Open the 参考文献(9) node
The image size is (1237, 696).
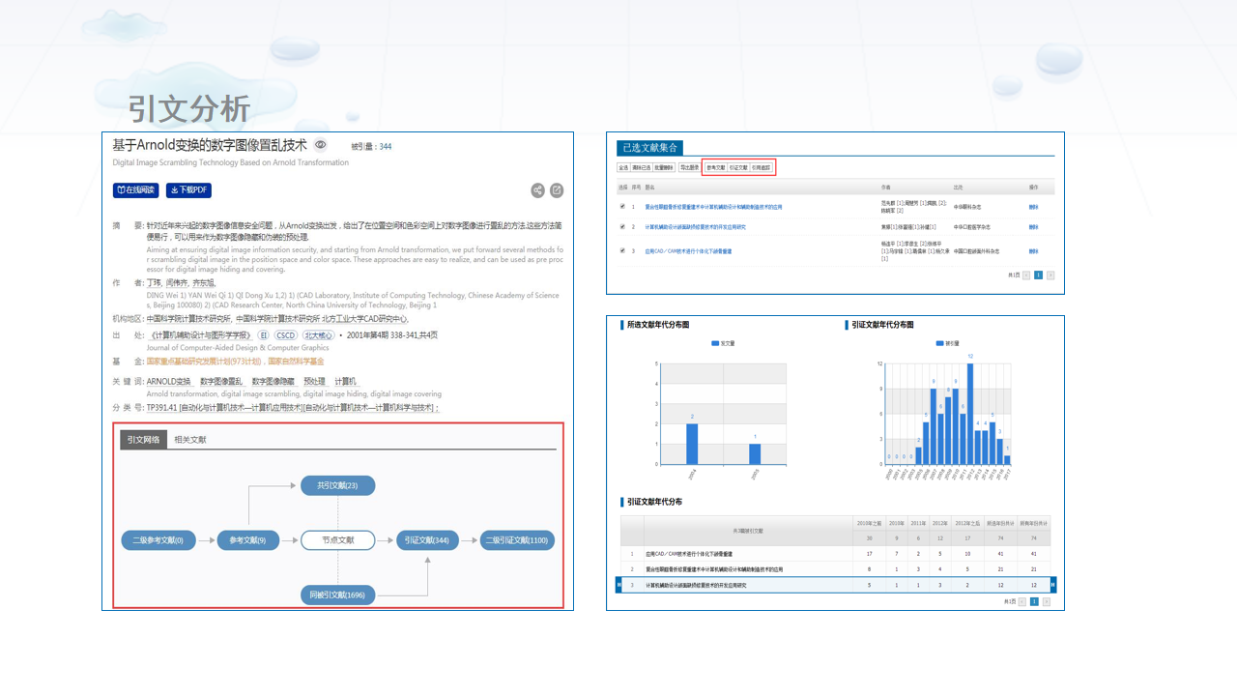(247, 540)
